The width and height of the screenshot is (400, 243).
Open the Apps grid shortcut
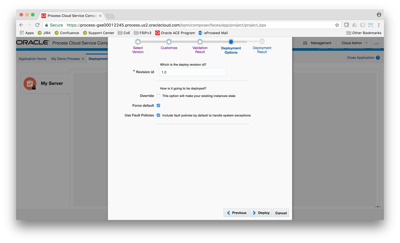[27, 33]
